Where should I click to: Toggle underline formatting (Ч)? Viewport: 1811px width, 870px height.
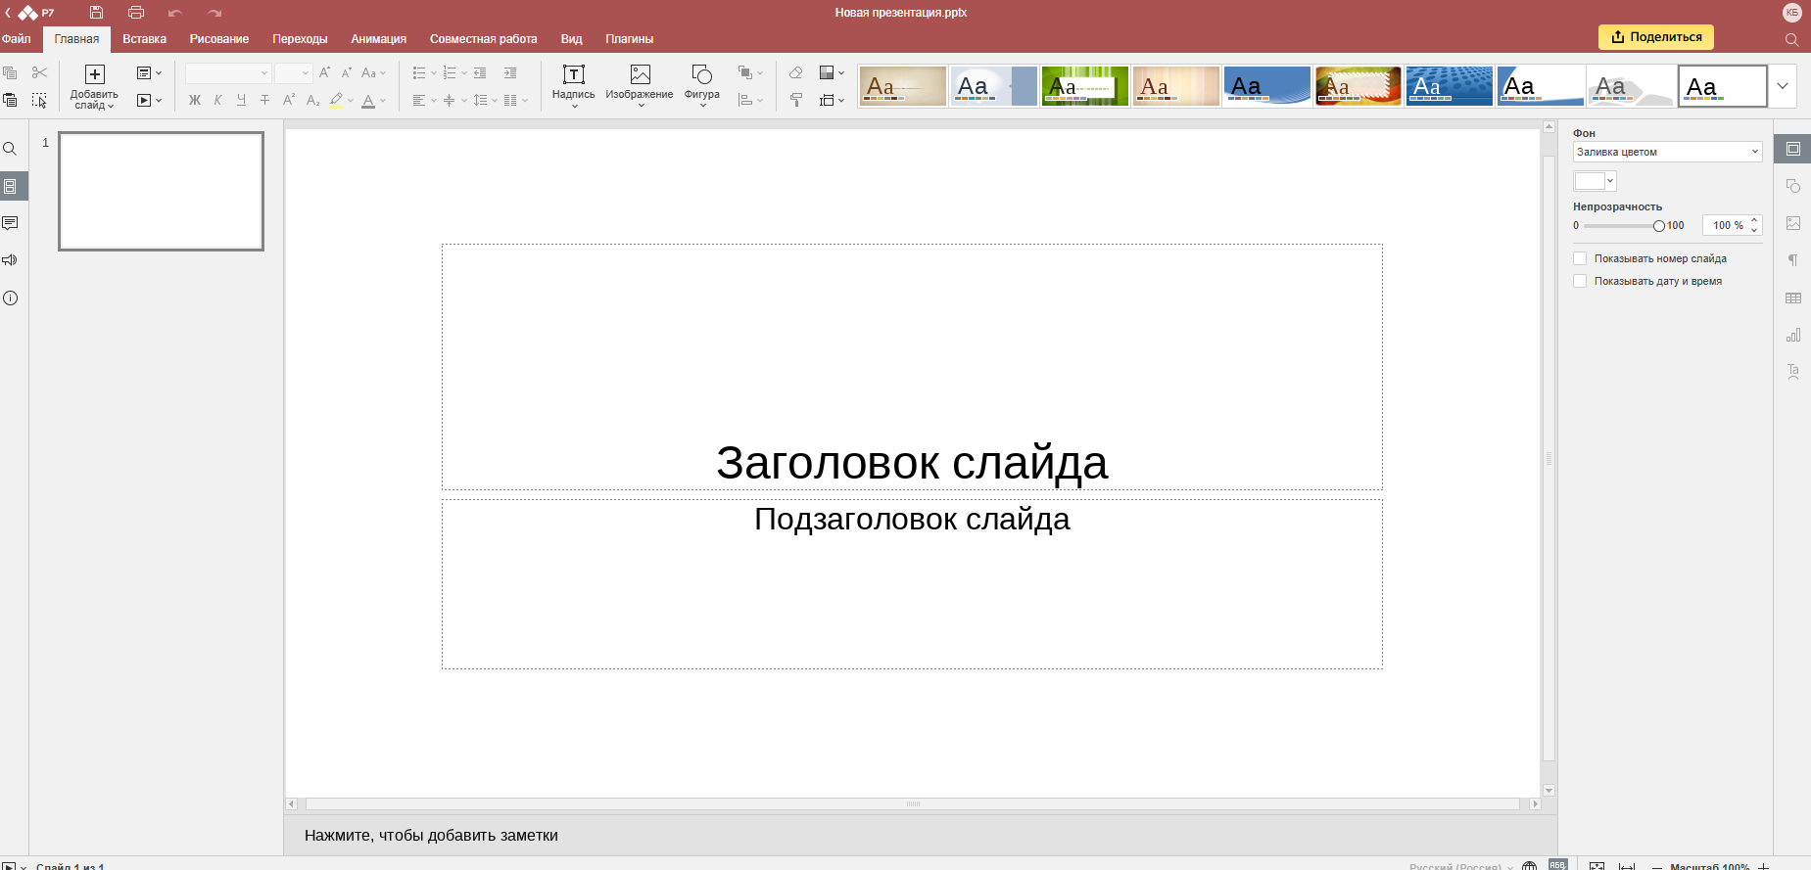click(x=241, y=100)
